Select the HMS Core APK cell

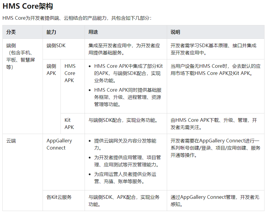(x=71, y=73)
